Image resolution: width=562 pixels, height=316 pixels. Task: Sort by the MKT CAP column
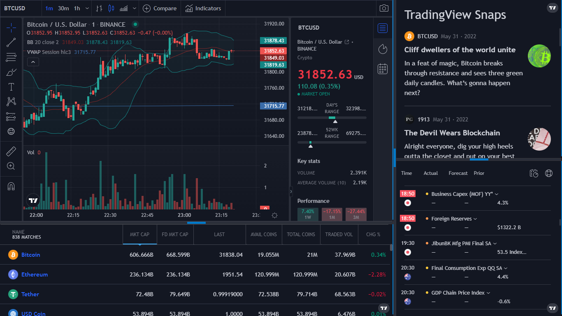(139, 235)
